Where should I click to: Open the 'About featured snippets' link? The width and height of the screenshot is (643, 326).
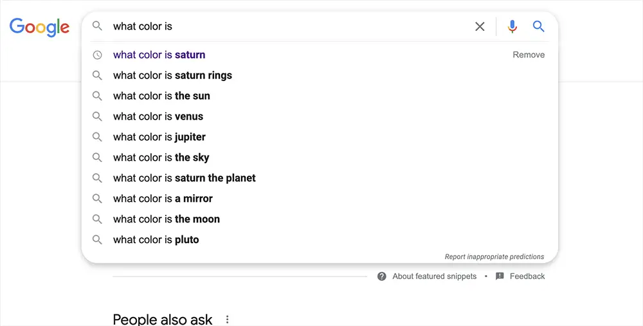[434, 276]
